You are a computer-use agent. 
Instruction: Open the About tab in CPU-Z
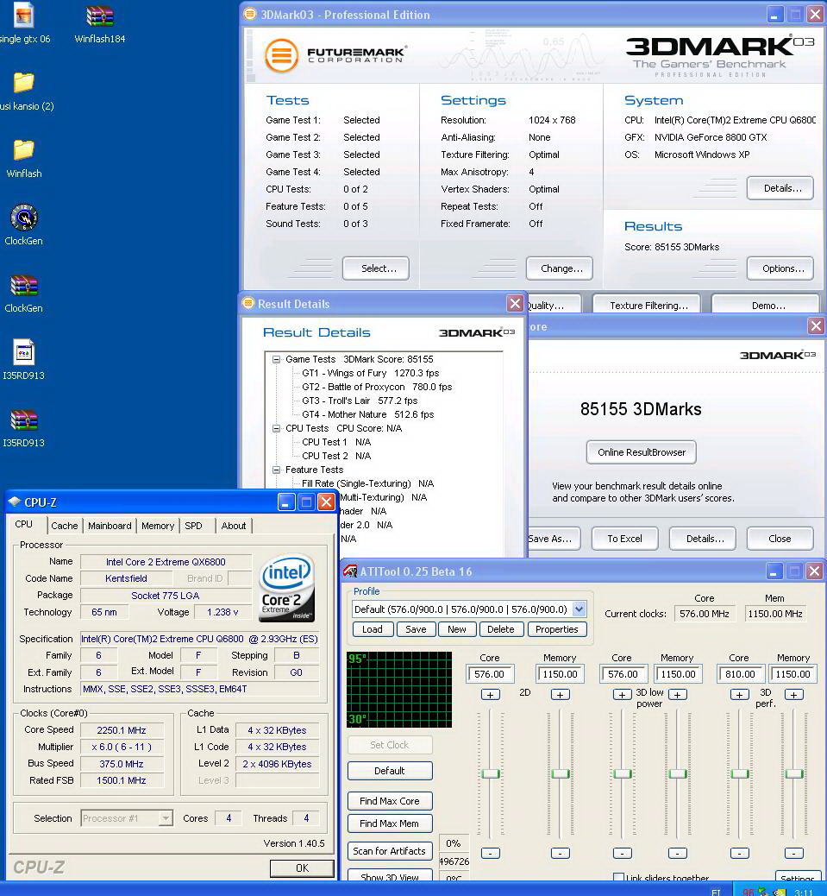(x=234, y=526)
